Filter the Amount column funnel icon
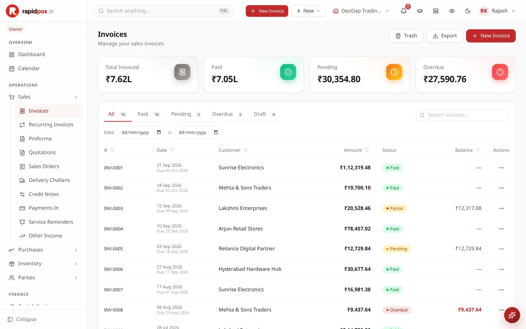 [367, 150]
